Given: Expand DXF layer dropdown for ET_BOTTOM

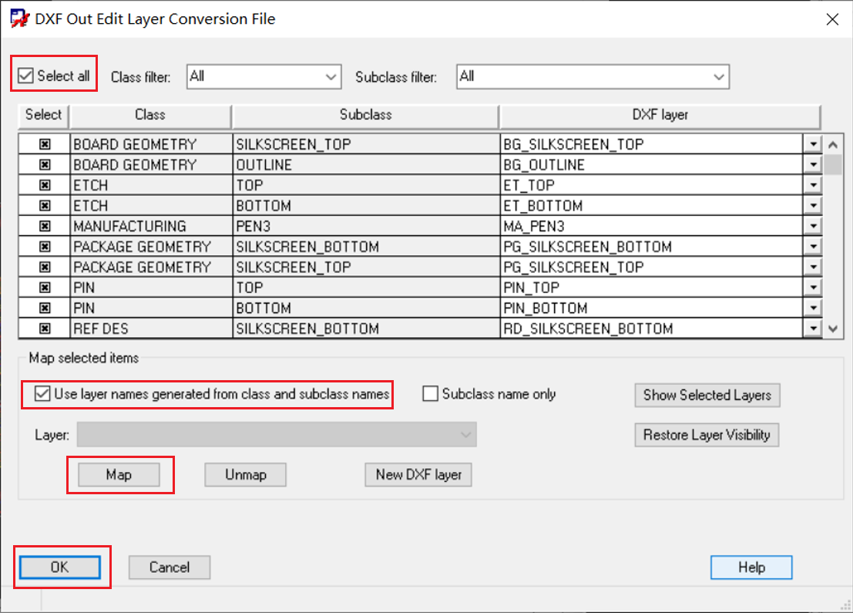Looking at the screenshot, I should 811,206.
